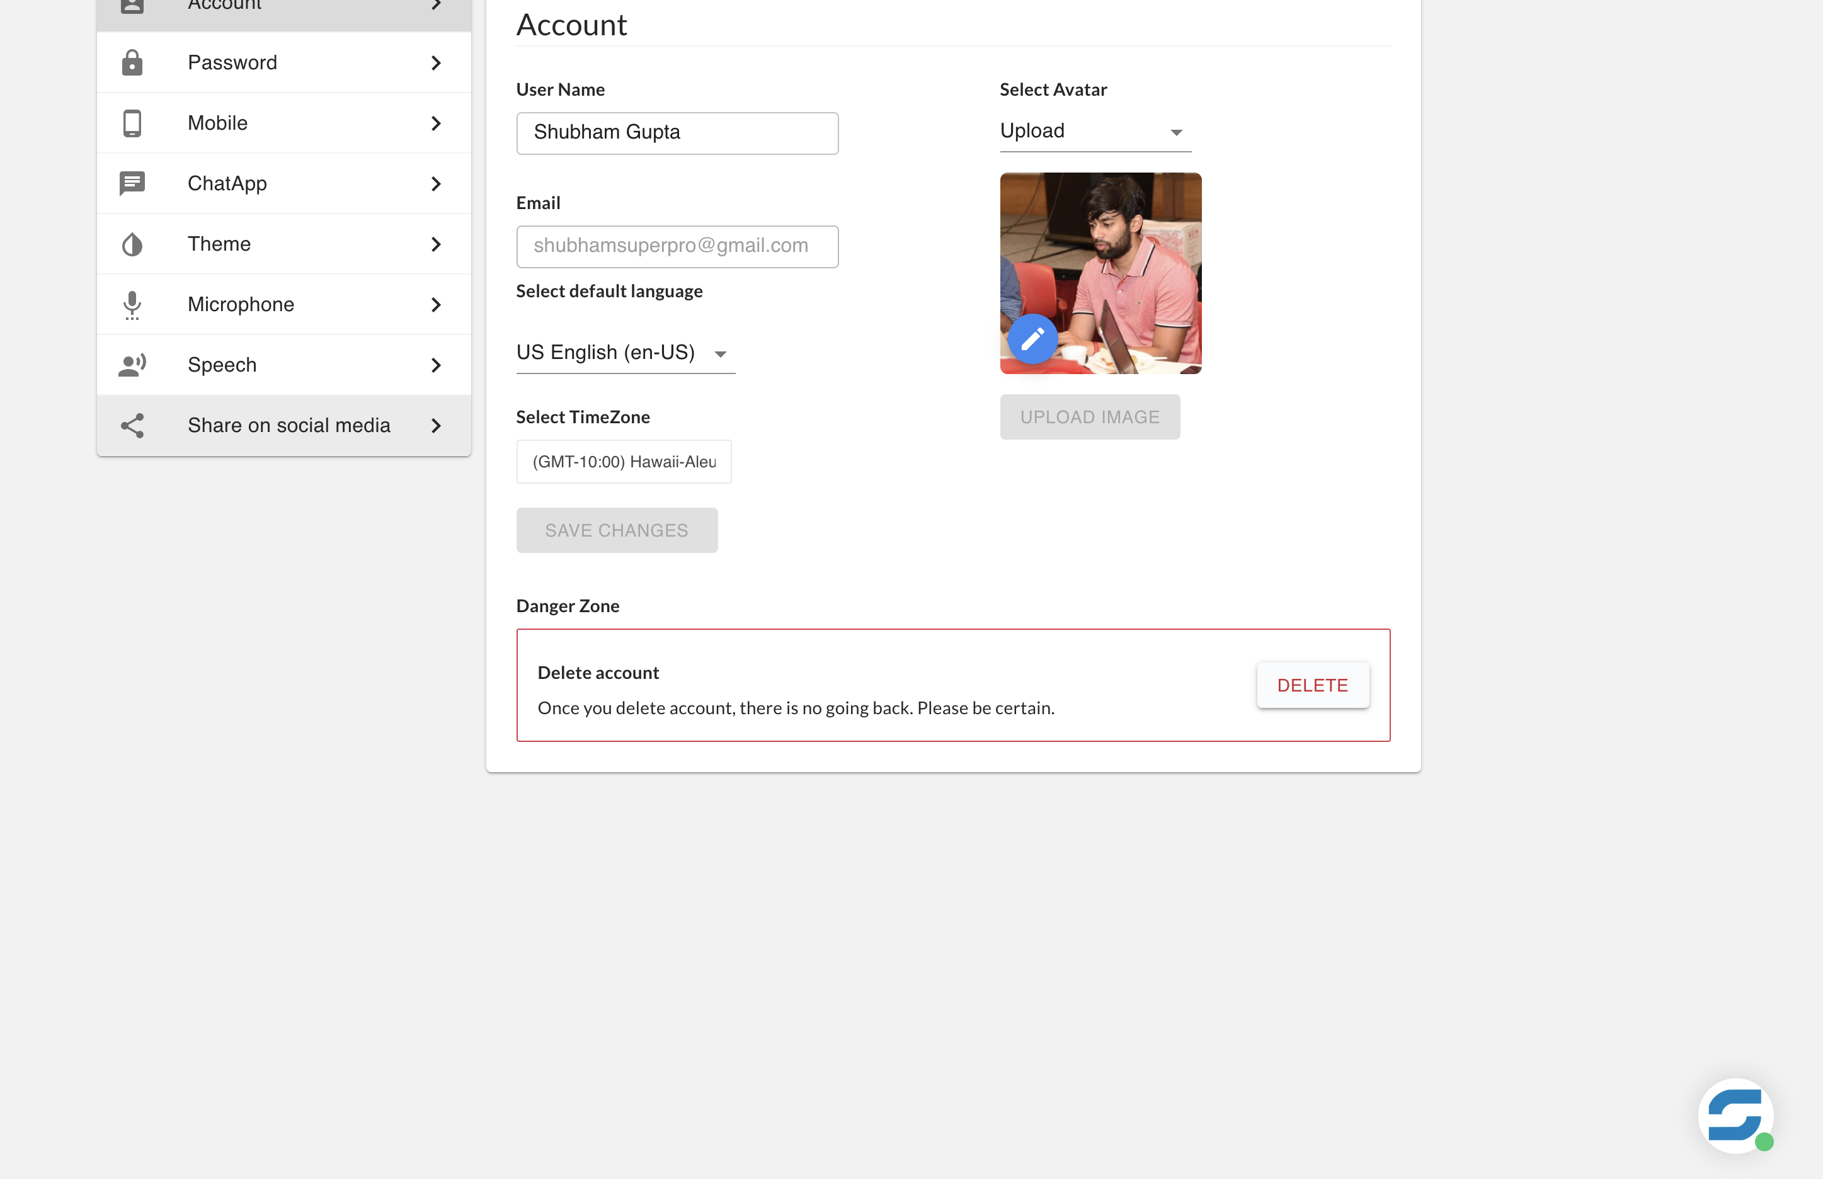Click the avatar photo thumbnail

pos(1101,273)
